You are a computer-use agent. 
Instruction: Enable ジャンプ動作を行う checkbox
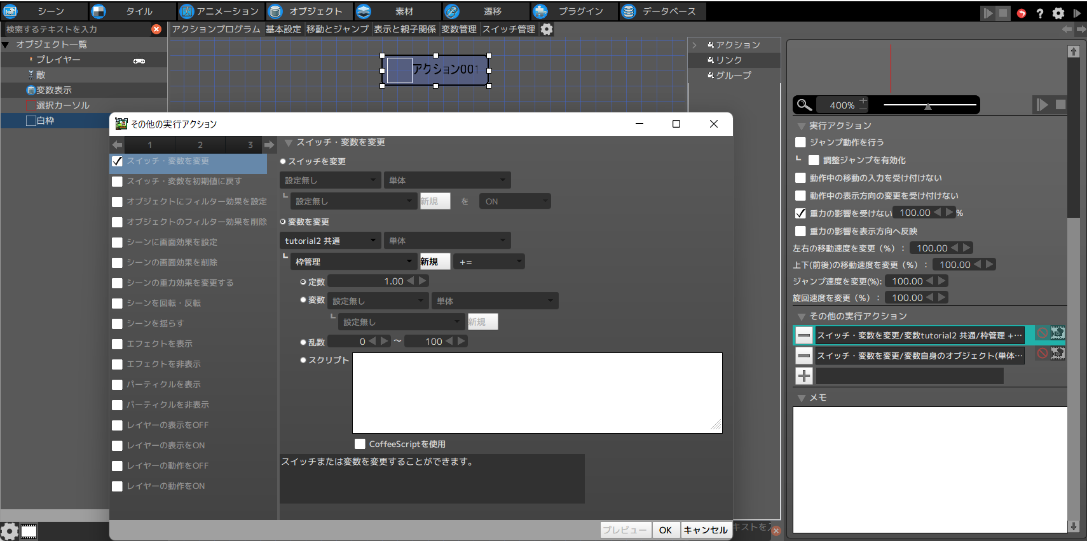click(x=801, y=142)
